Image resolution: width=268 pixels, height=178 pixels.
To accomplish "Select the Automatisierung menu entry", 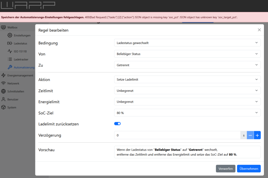I will pyautogui.click(x=24, y=68).
